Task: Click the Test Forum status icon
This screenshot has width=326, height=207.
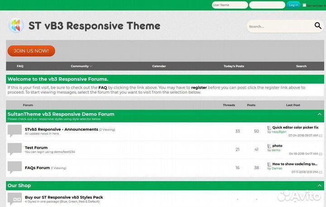Action: 14,149
